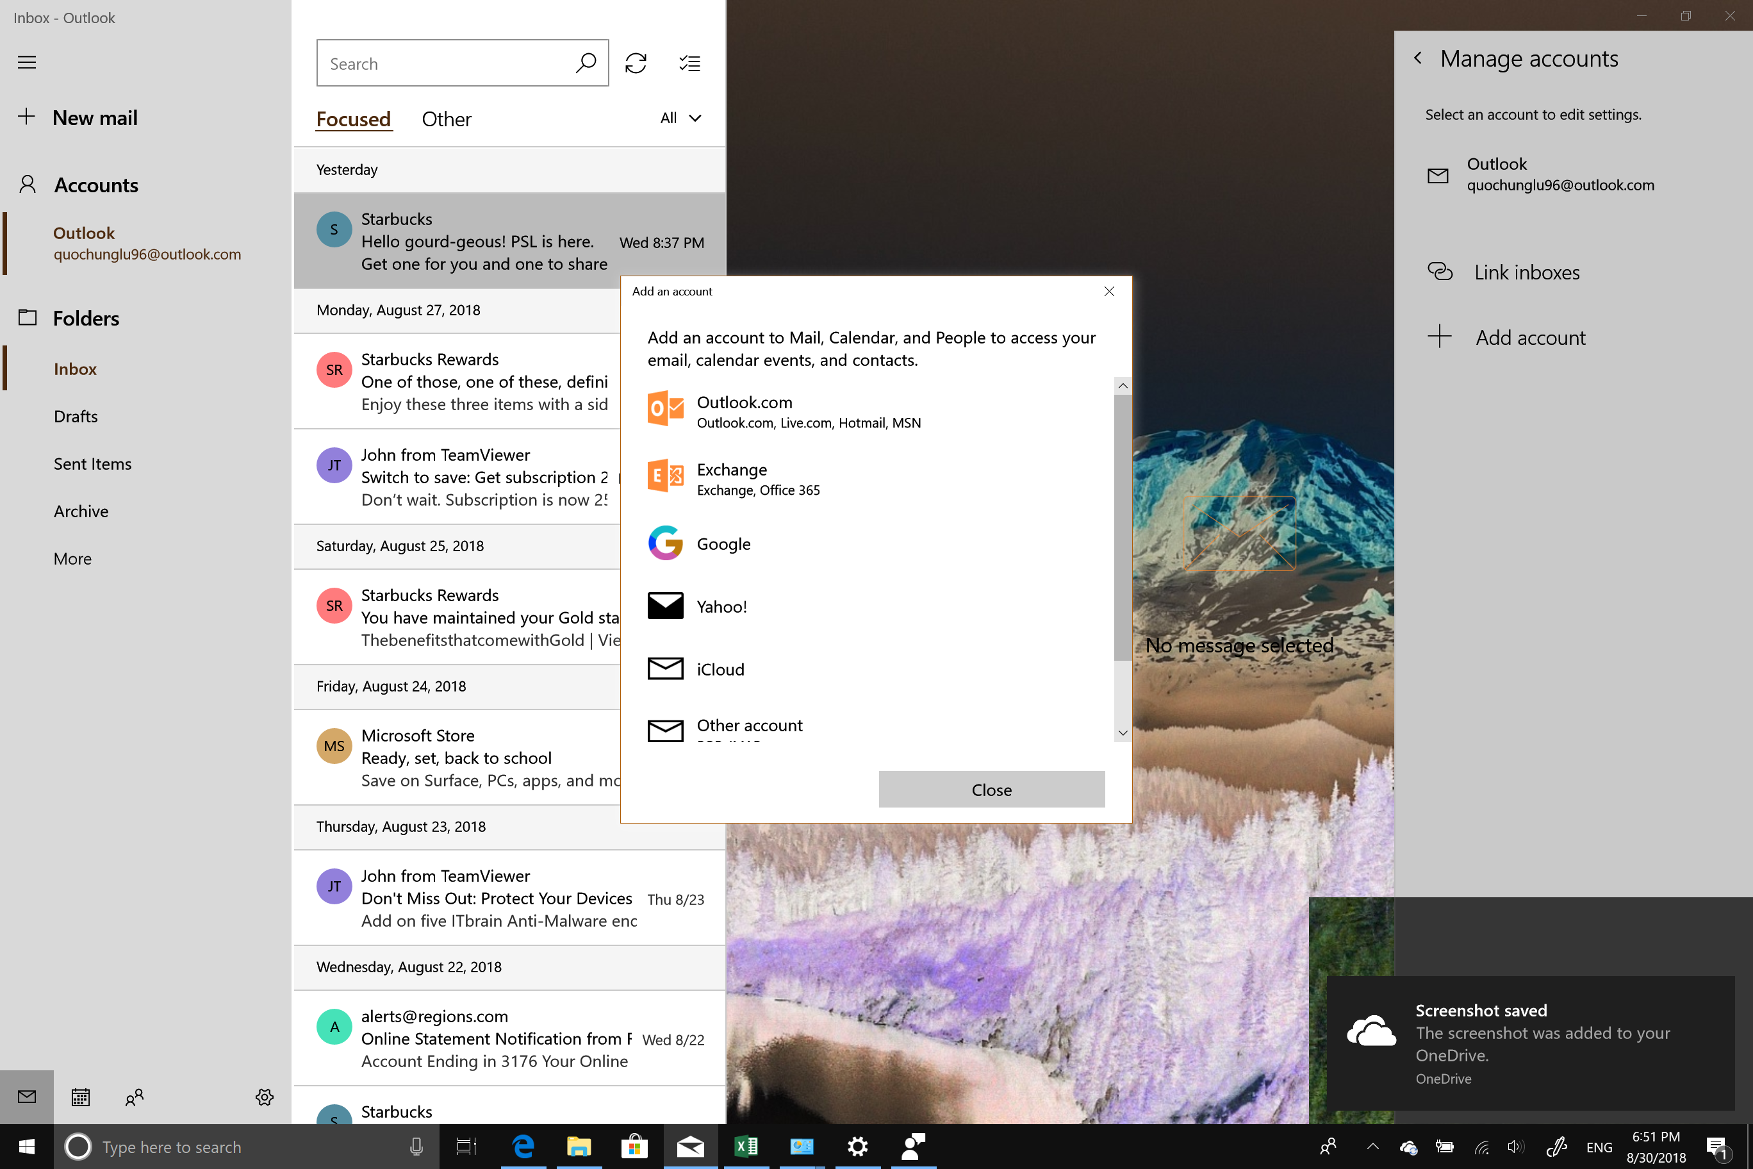The width and height of the screenshot is (1753, 1169).
Task: Expand More folders in sidebar
Action: 72,558
